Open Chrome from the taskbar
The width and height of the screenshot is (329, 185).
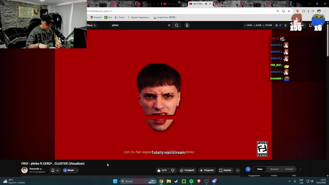161,181
